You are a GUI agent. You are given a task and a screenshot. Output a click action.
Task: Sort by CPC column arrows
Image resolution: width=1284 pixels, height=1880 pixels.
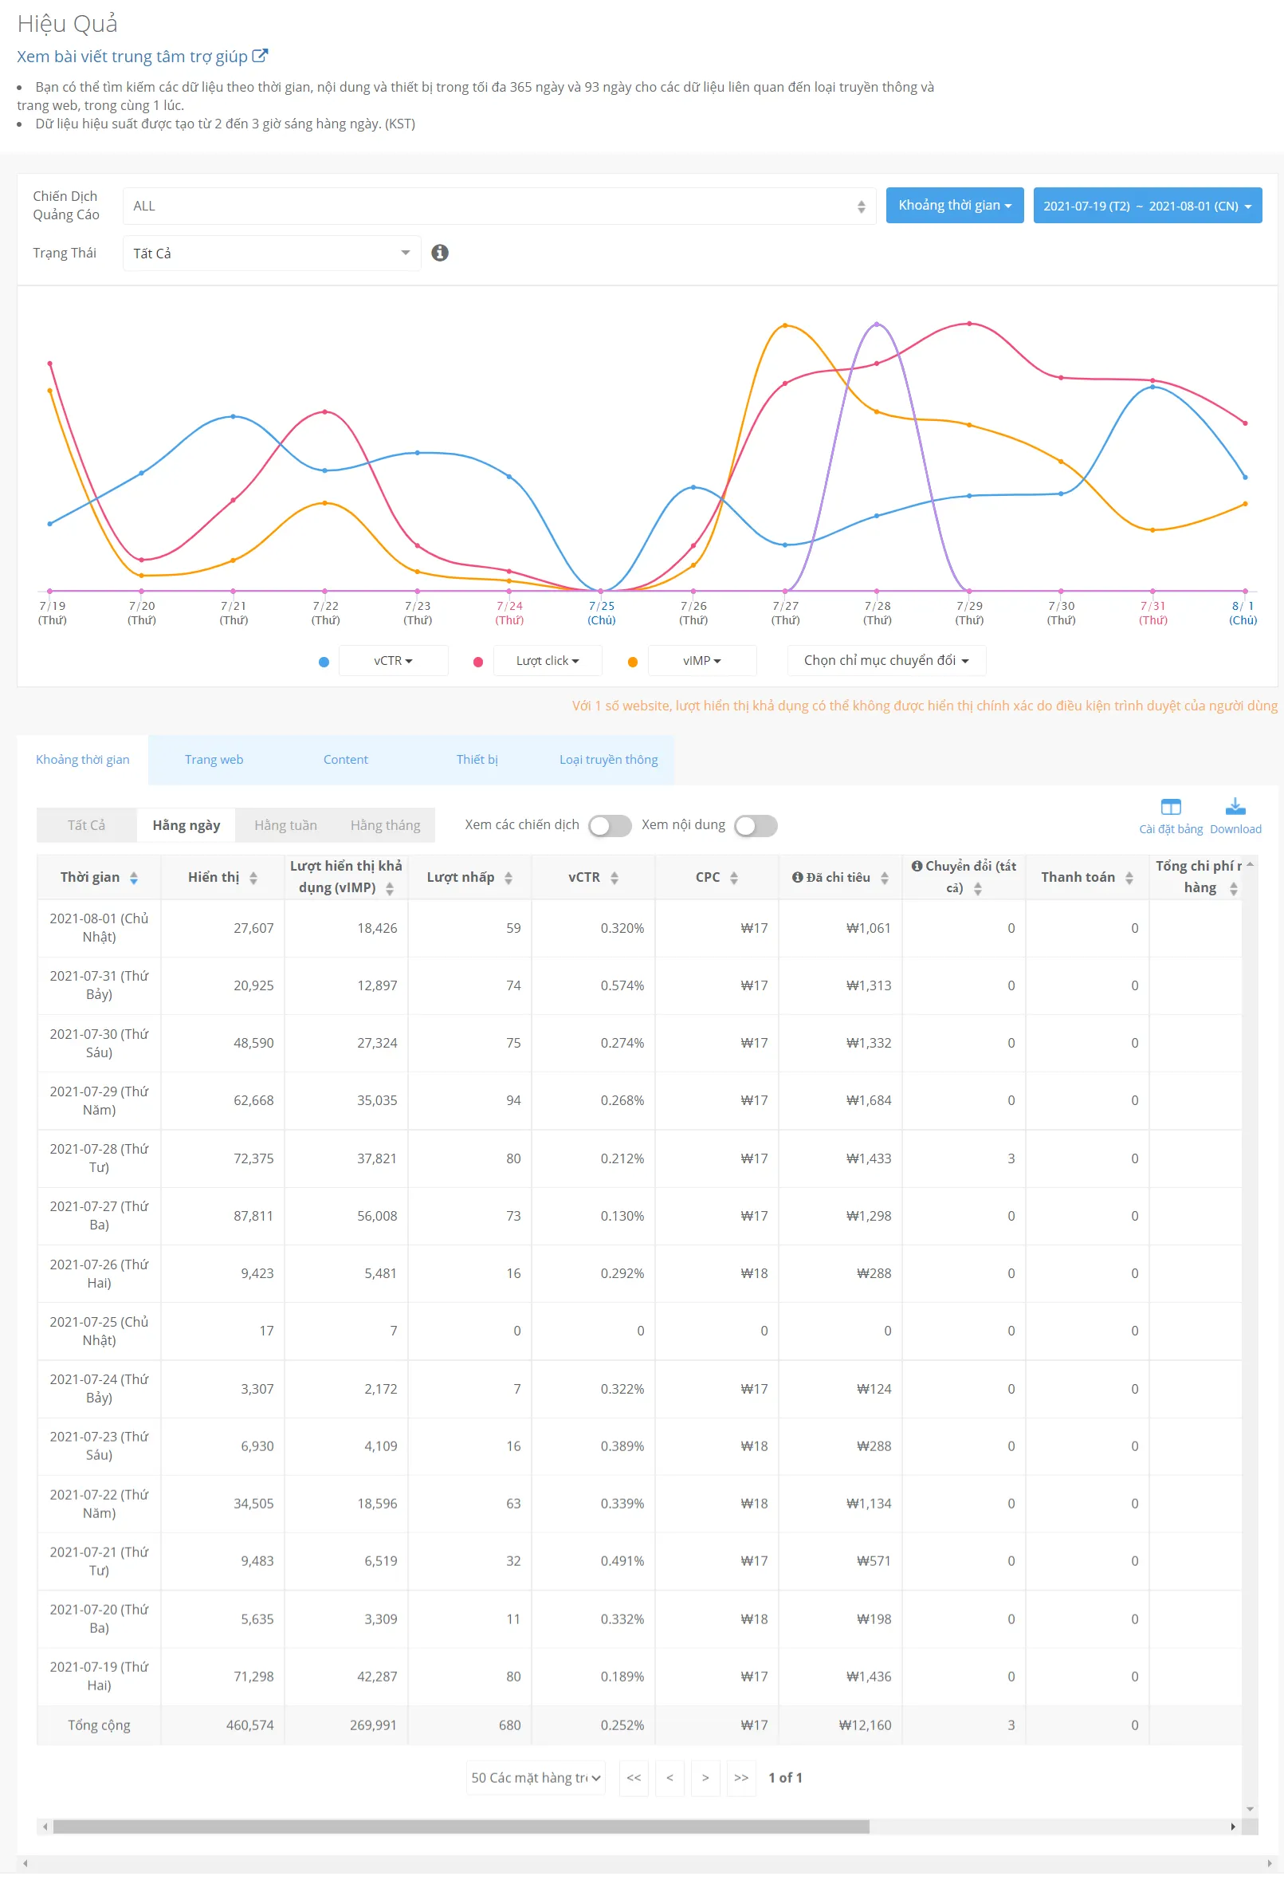pos(734,879)
